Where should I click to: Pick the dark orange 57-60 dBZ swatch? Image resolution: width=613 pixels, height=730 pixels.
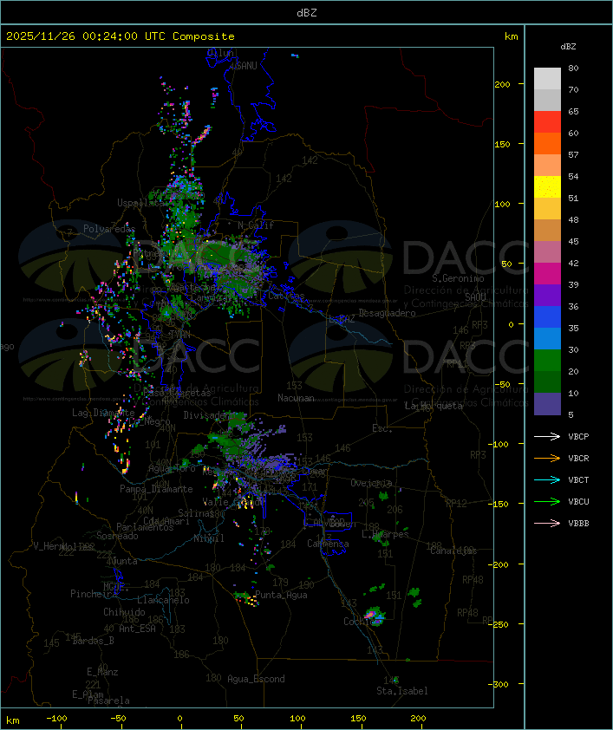pyautogui.click(x=547, y=143)
